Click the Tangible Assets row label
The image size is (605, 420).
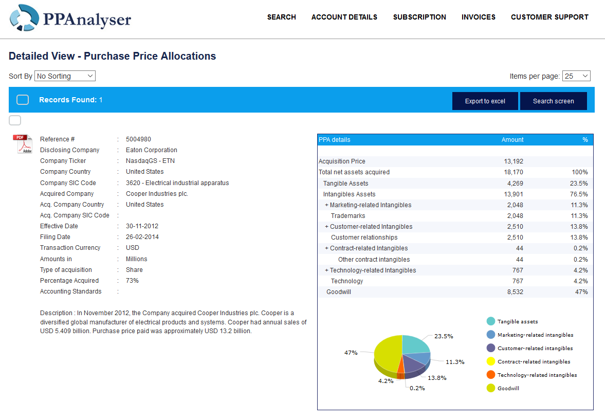346,184
